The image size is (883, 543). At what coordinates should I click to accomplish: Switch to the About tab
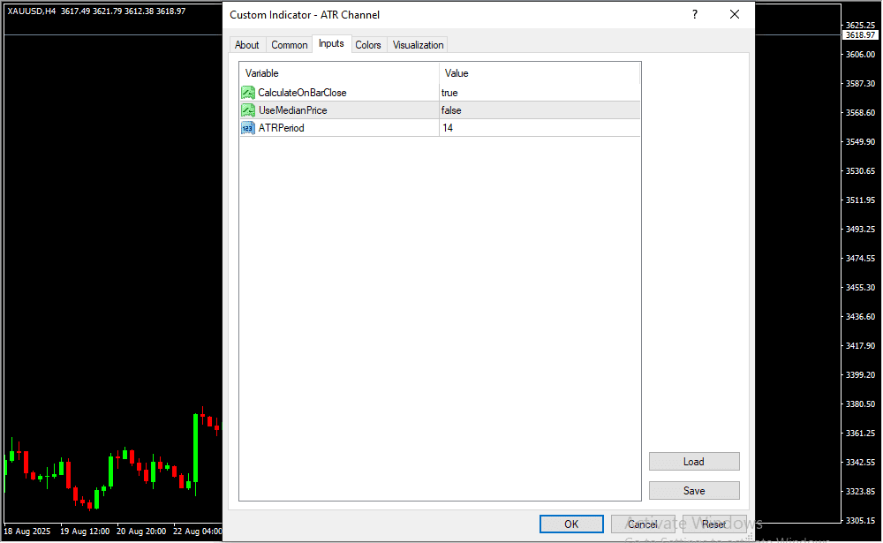click(247, 45)
